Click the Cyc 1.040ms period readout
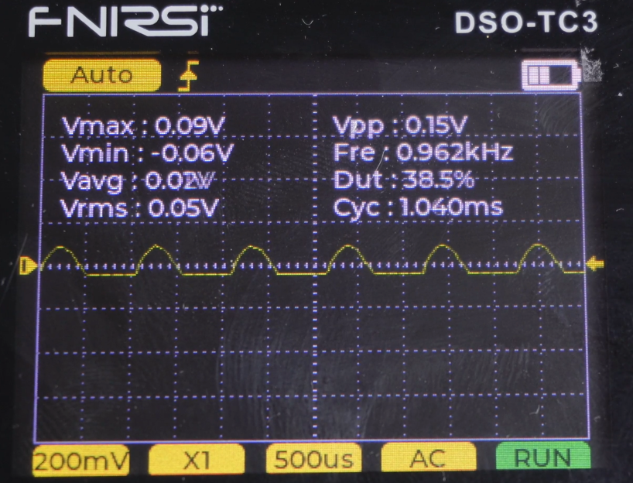This screenshot has height=483, width=633. click(418, 207)
